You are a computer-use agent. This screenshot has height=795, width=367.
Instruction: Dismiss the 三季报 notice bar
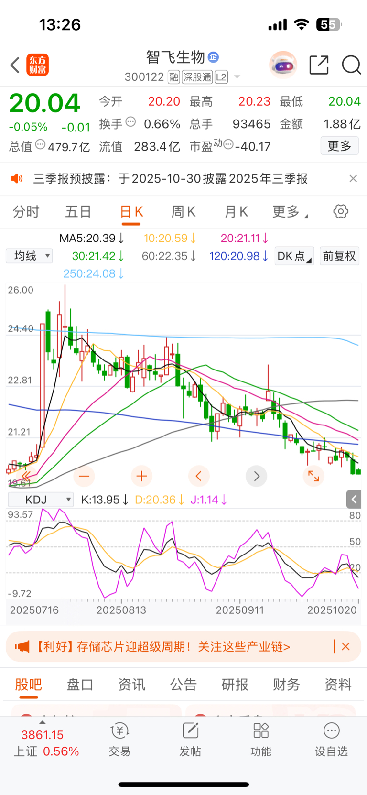point(353,178)
